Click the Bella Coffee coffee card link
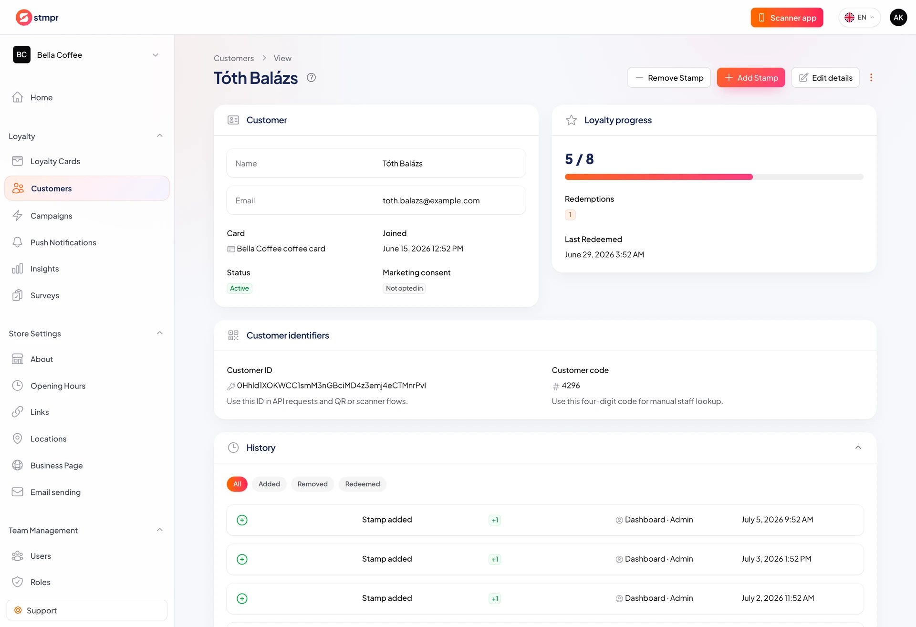 pyautogui.click(x=276, y=249)
